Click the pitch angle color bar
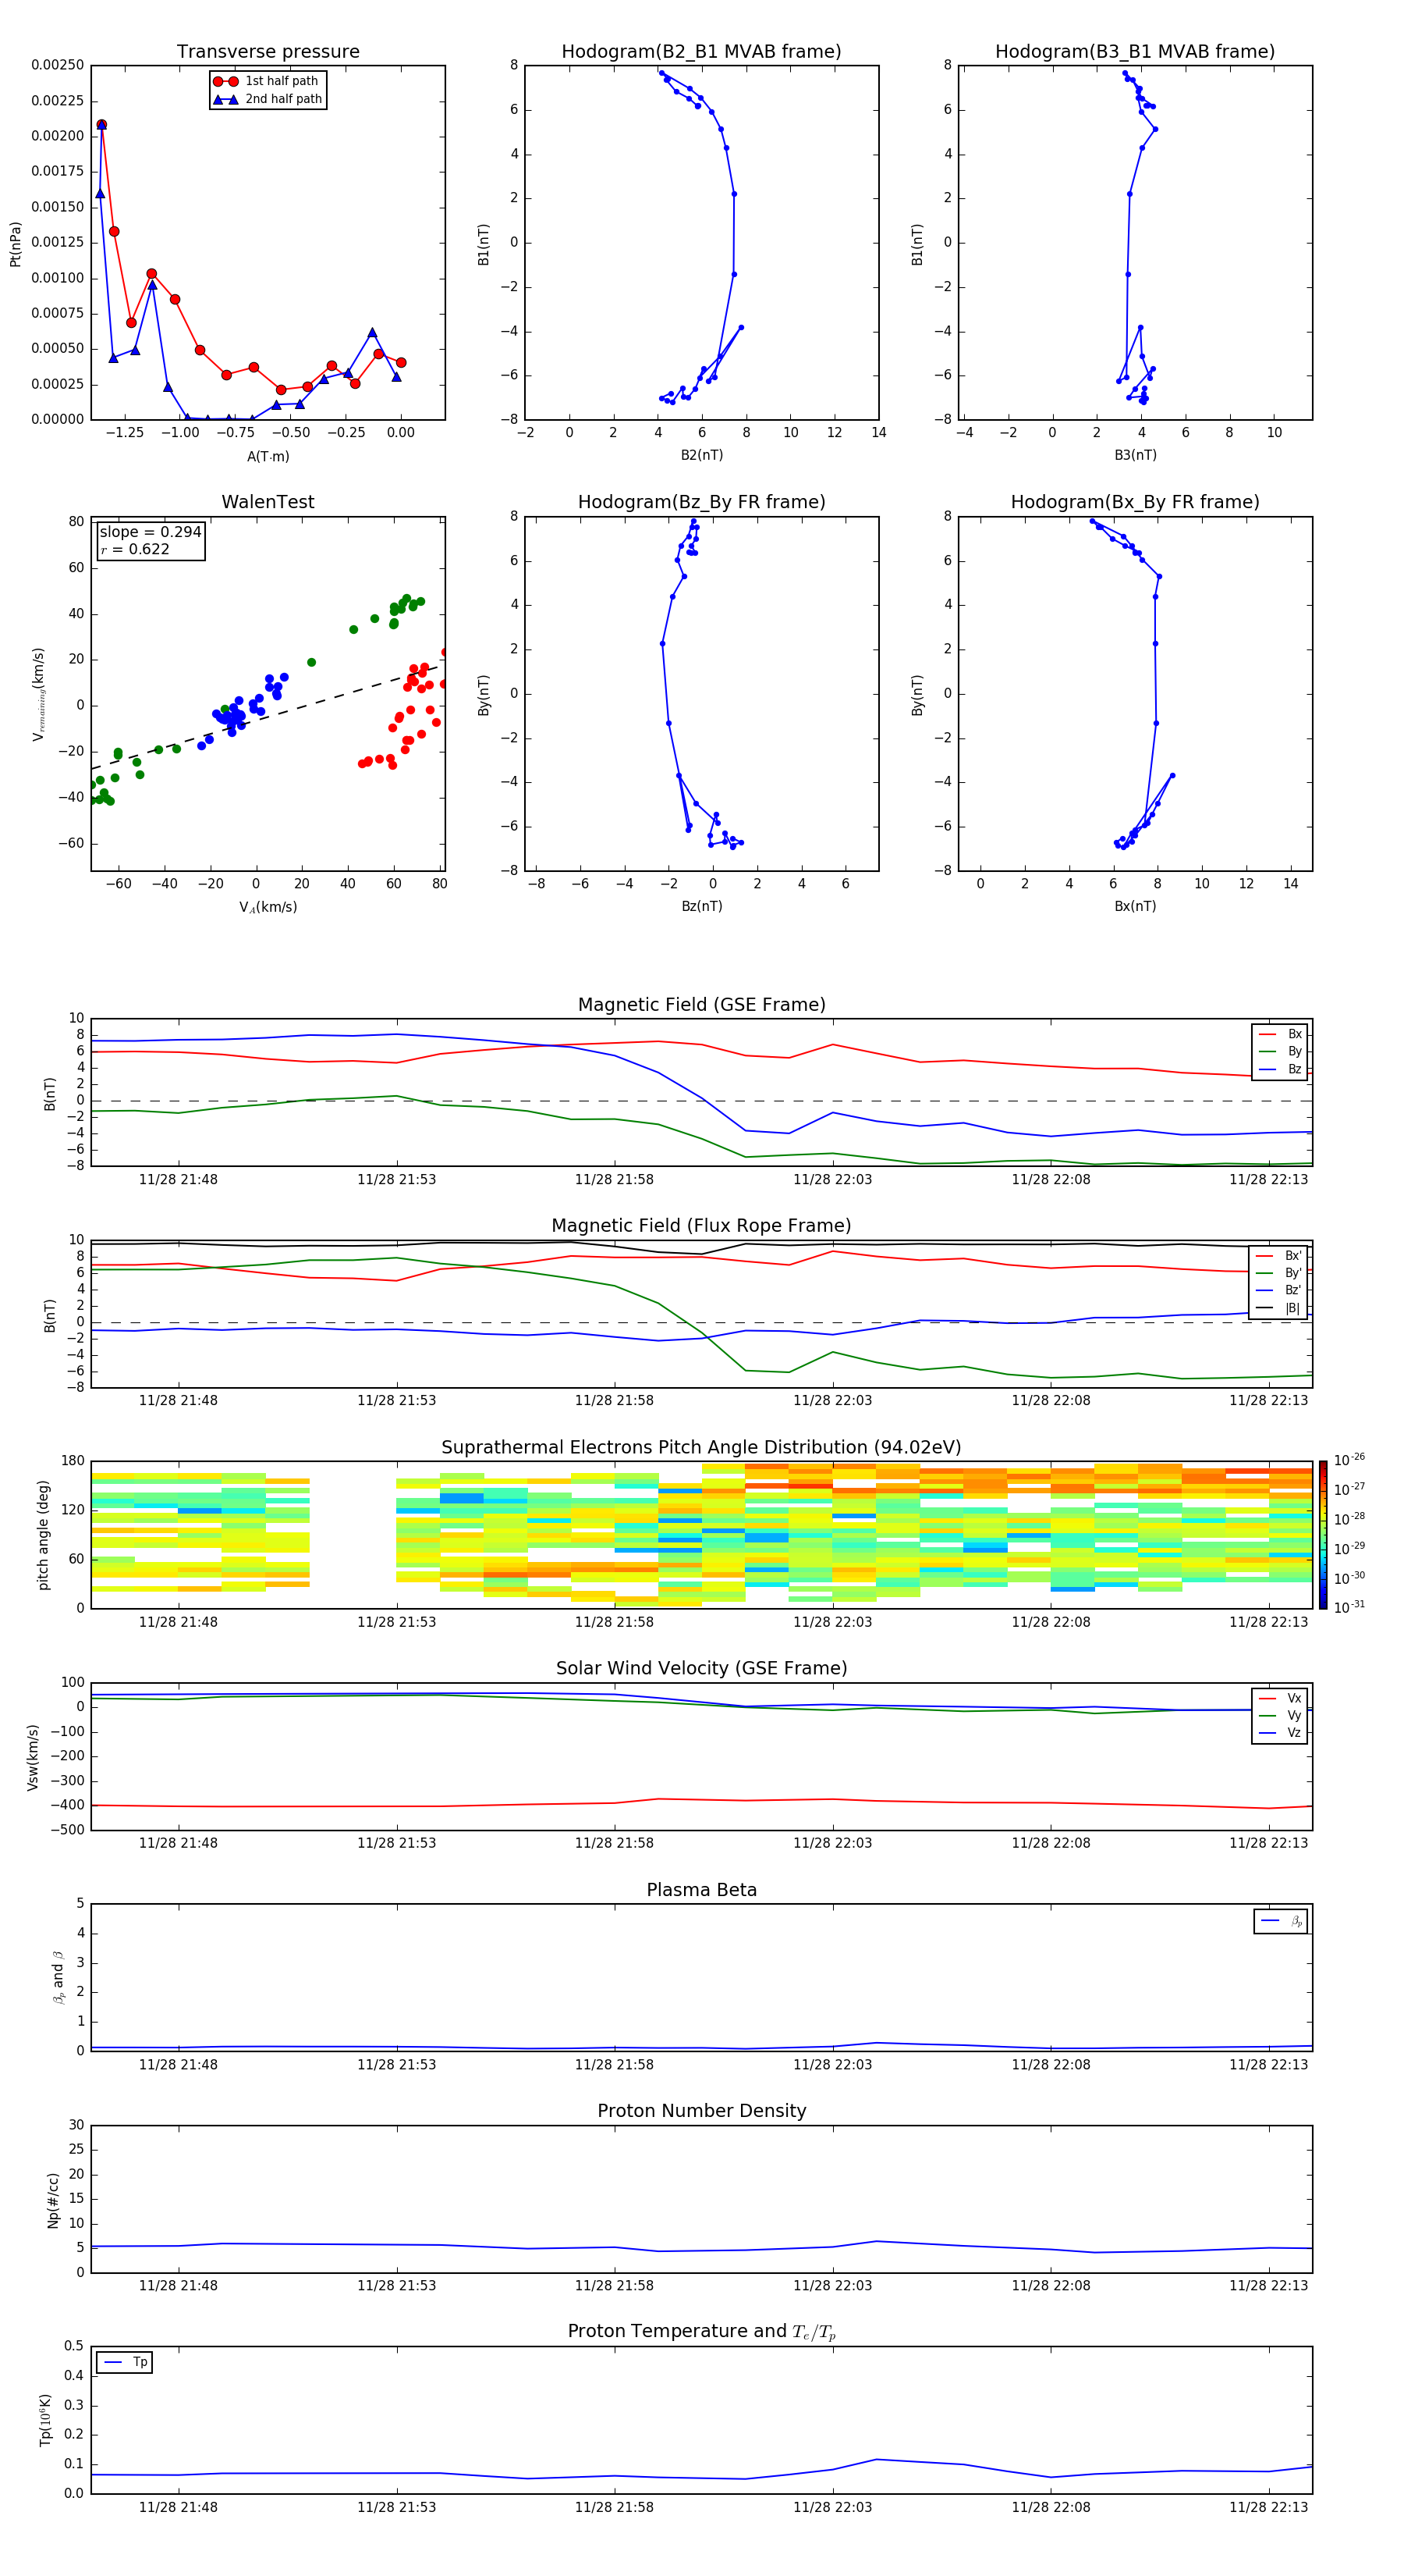 pyautogui.click(x=1323, y=1535)
